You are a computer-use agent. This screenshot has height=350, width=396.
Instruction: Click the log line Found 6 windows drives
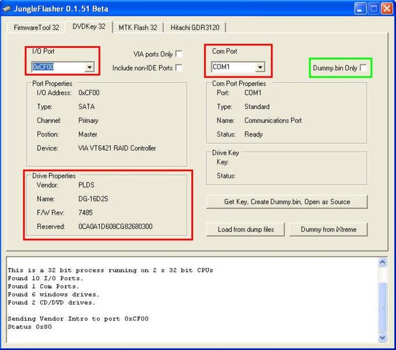tap(53, 295)
